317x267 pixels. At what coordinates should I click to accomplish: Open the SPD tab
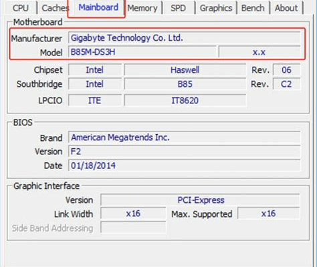(x=178, y=8)
